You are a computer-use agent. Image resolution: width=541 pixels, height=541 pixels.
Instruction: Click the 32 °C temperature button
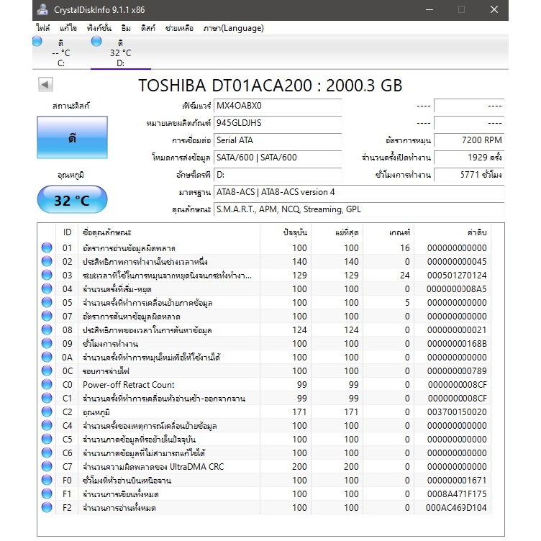pyautogui.click(x=72, y=200)
